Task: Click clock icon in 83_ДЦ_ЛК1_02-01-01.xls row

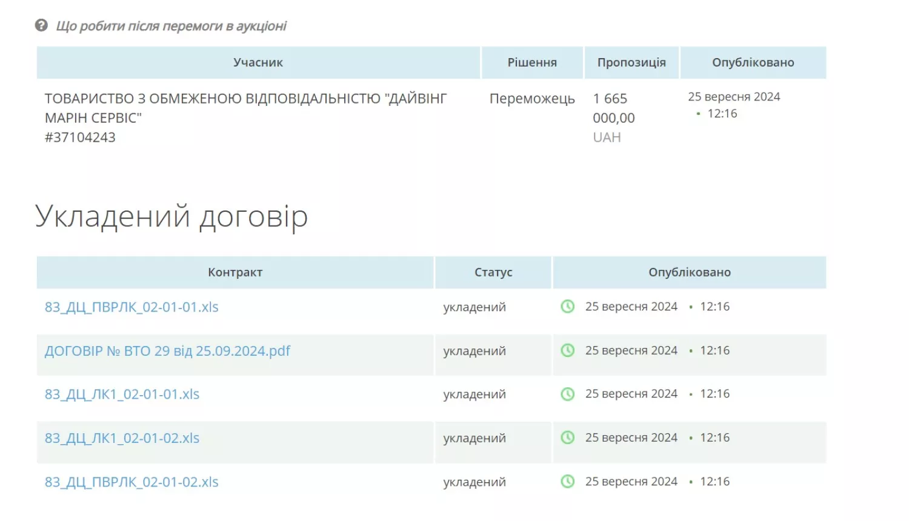Action: pyautogui.click(x=568, y=394)
